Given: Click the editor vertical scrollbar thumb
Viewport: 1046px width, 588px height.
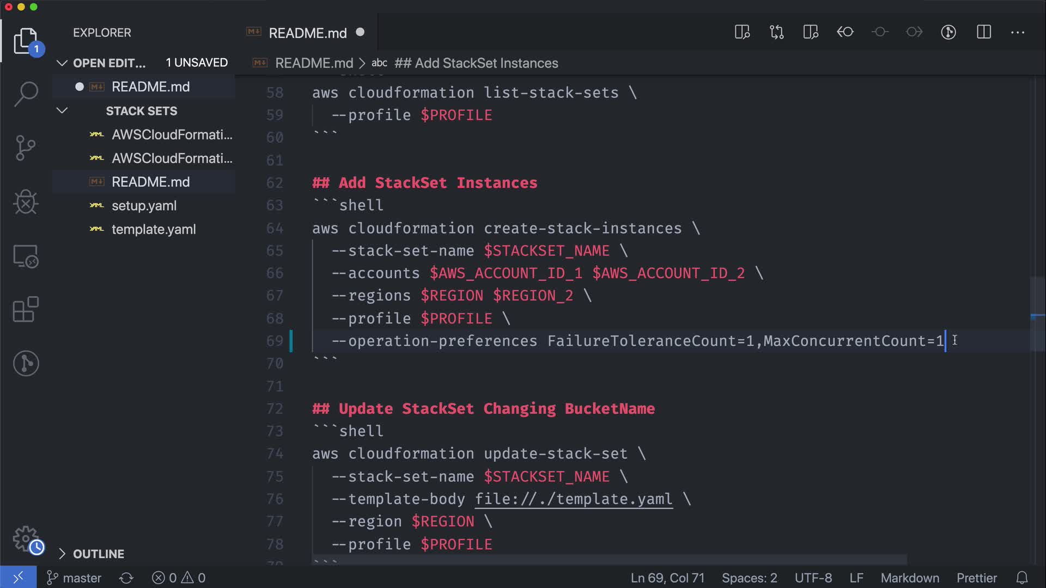Looking at the screenshot, I should point(1037,314).
